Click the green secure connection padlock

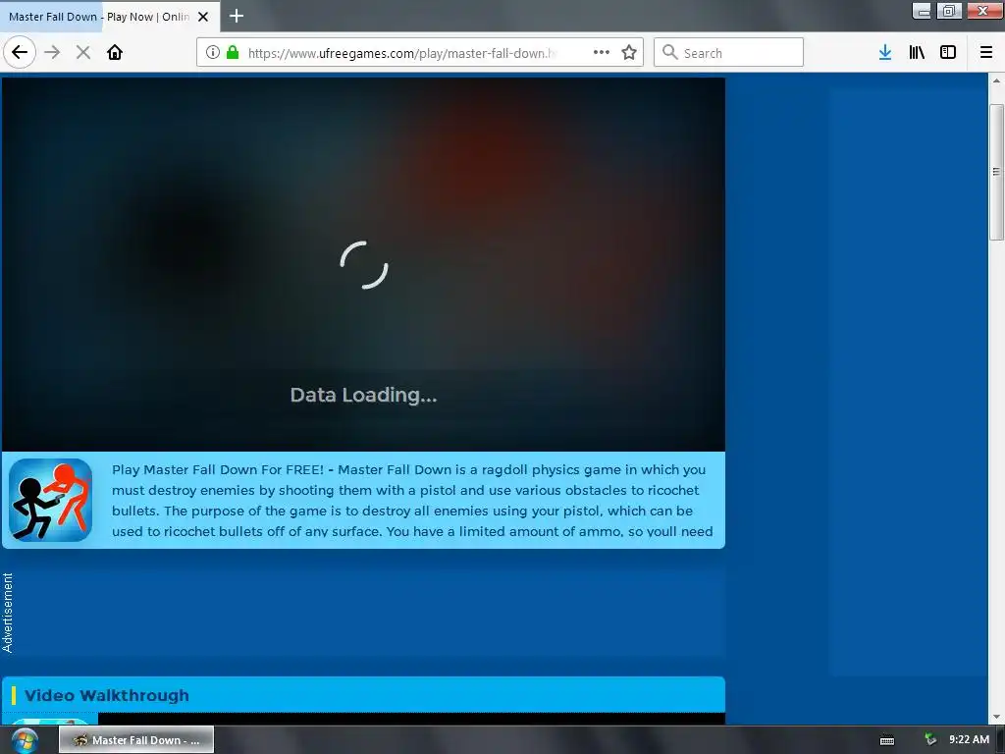pyautogui.click(x=233, y=52)
